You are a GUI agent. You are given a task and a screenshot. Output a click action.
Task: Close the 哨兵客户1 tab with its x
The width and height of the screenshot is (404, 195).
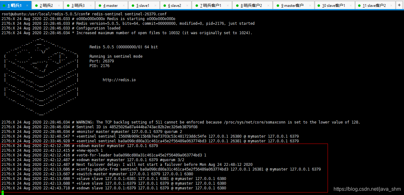pos(228,6)
